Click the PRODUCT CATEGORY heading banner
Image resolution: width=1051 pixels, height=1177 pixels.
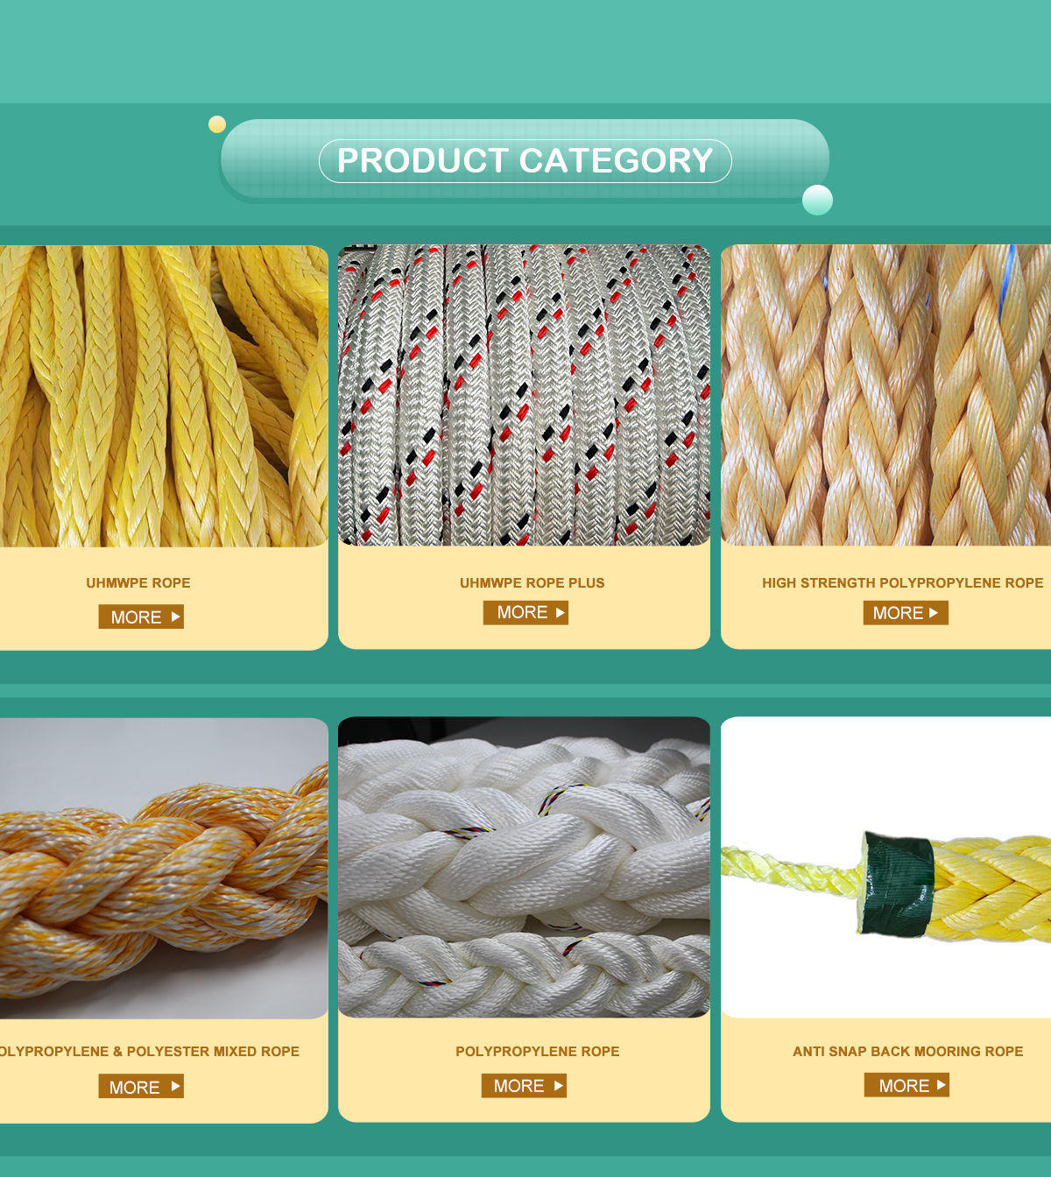click(x=525, y=160)
